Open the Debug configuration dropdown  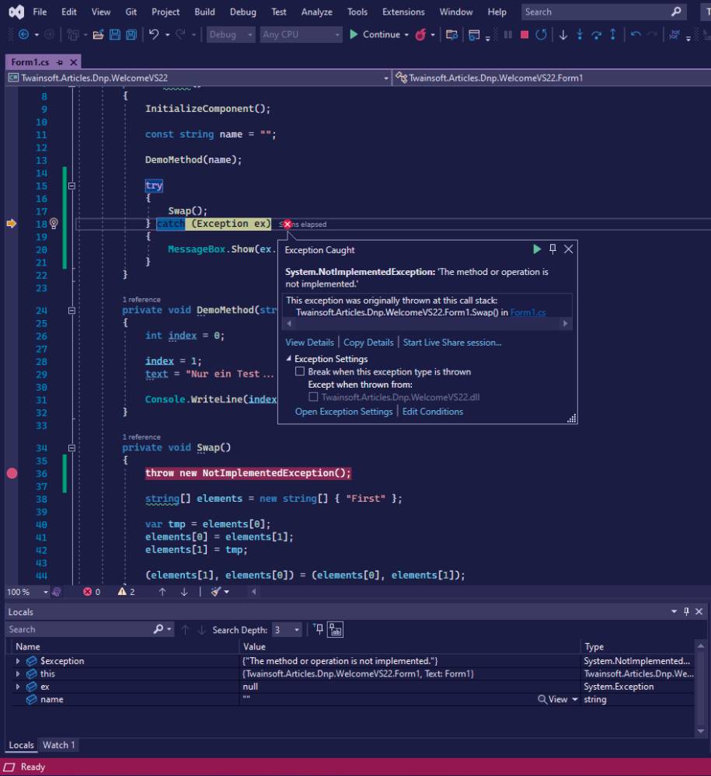click(x=231, y=35)
